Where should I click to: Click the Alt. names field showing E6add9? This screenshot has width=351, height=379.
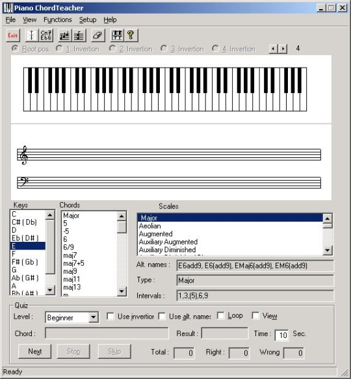tap(255, 266)
